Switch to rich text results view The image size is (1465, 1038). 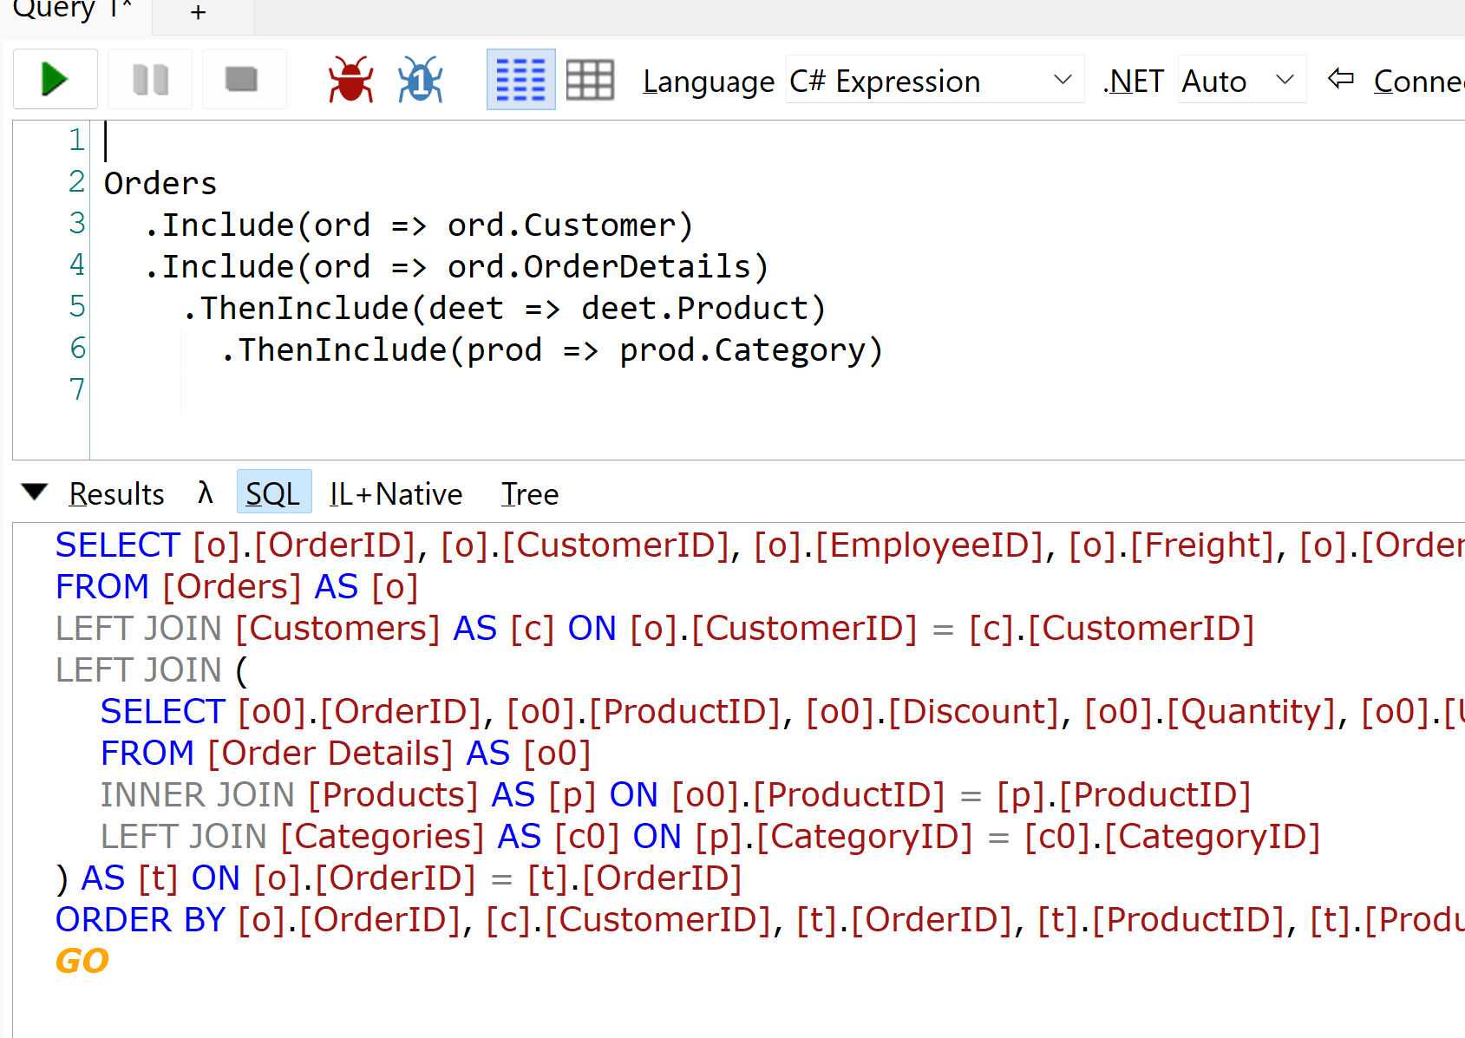pyautogui.click(x=520, y=80)
